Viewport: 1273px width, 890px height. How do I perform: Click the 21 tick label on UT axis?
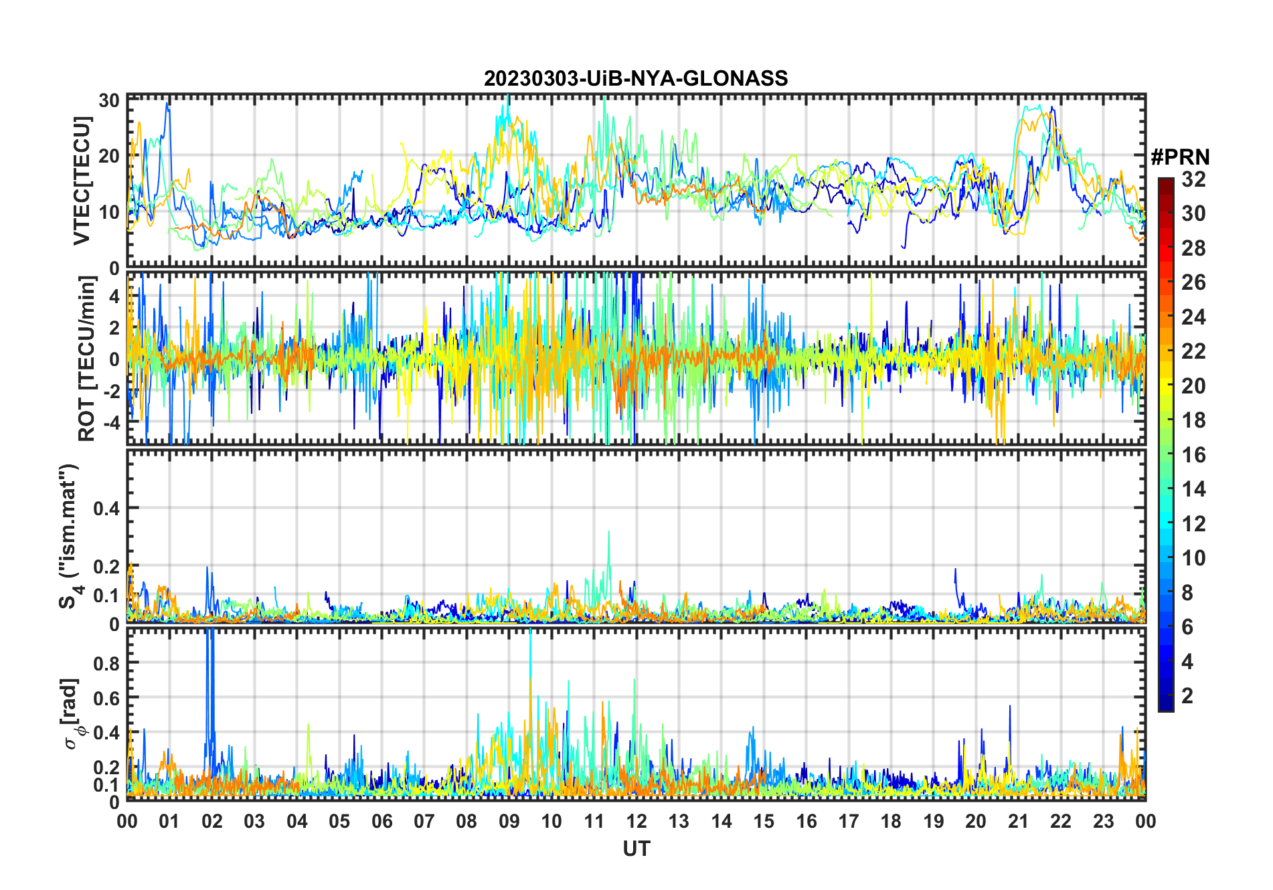[1019, 821]
